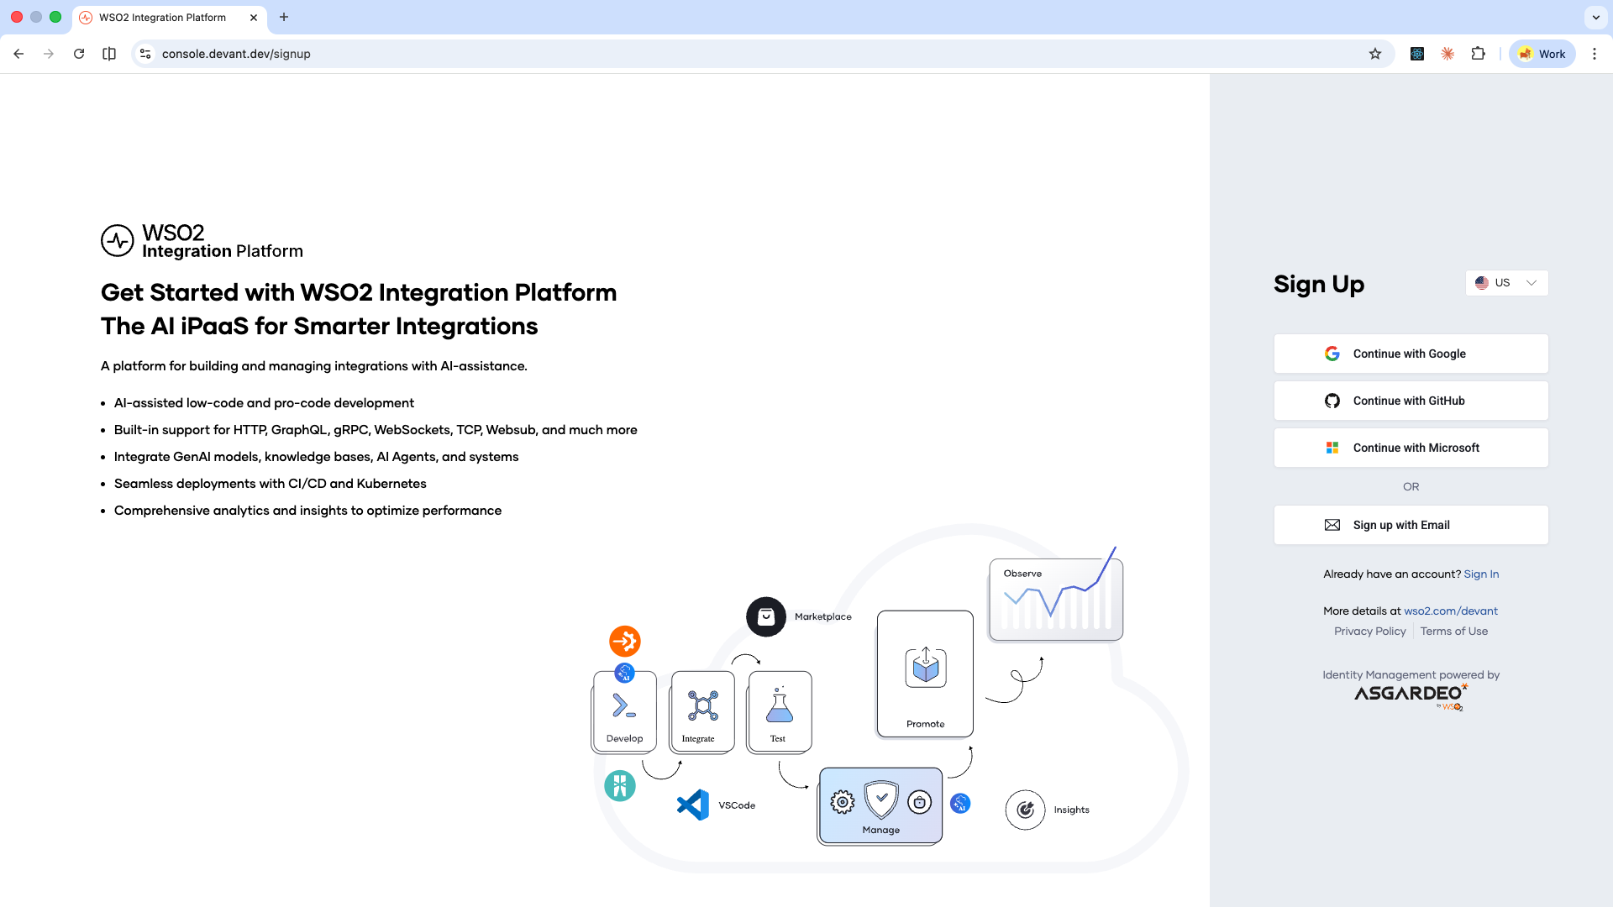The height and width of the screenshot is (907, 1613).
Task: Open the Chrome three-dot menu
Action: point(1595,54)
